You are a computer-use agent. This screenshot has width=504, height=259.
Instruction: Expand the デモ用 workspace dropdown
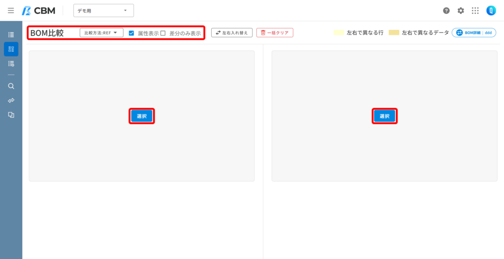pos(103,11)
